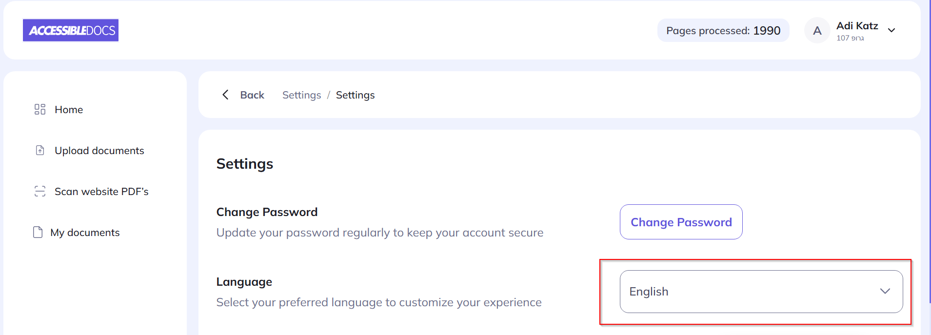Image resolution: width=931 pixels, height=335 pixels.
Task: Click the My documents page icon
Action: 38,232
